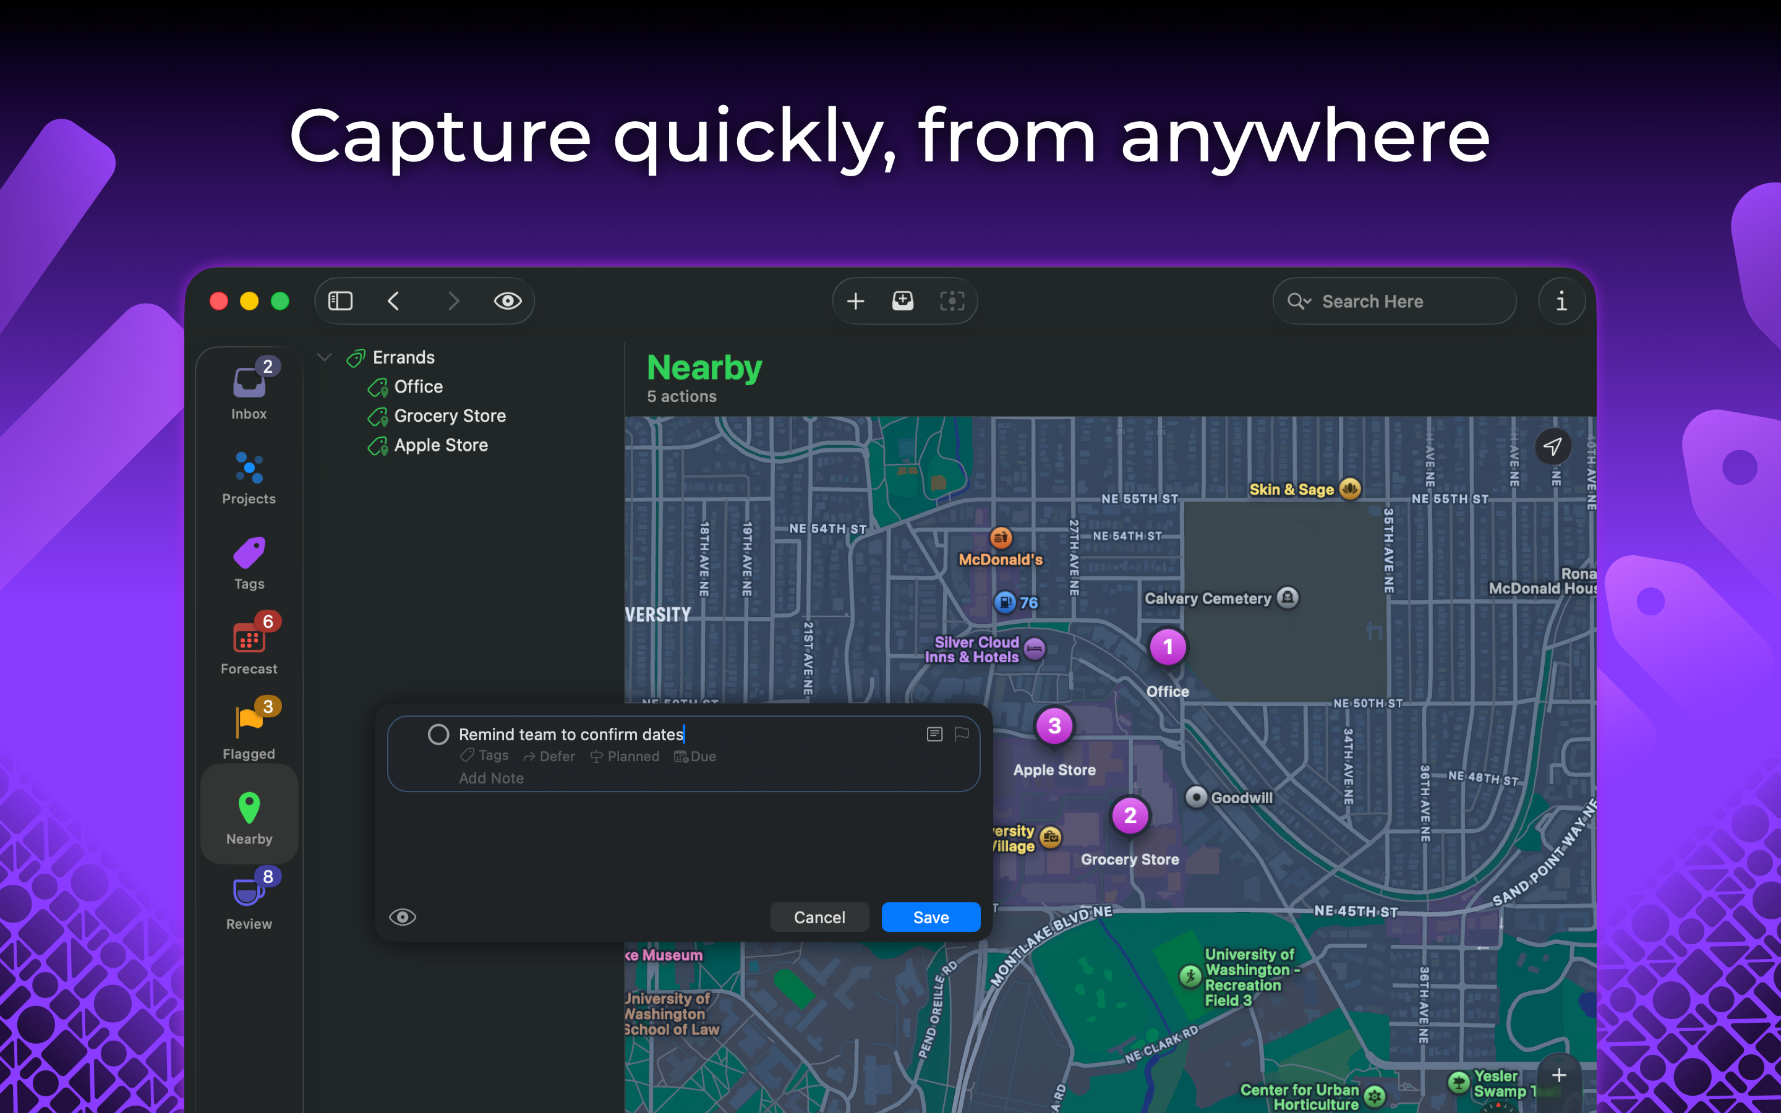This screenshot has width=1781, height=1113.
Task: Zoom in the map with plus button
Action: (1558, 1075)
